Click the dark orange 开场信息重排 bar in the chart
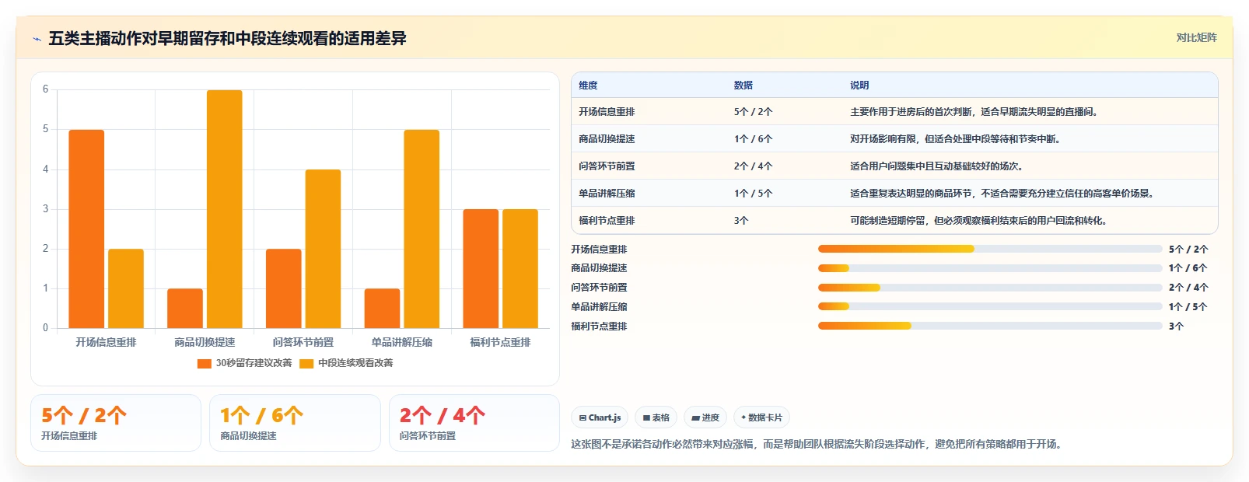The image size is (1249, 482). click(x=86, y=229)
